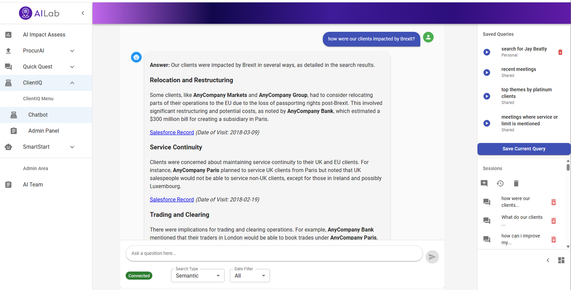This screenshot has height=290, width=571.
Task: Open session history clock icon
Action: tap(500, 183)
